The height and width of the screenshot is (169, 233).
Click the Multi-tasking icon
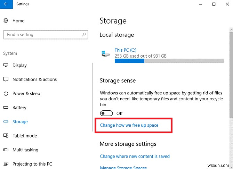pyautogui.click(x=6, y=150)
